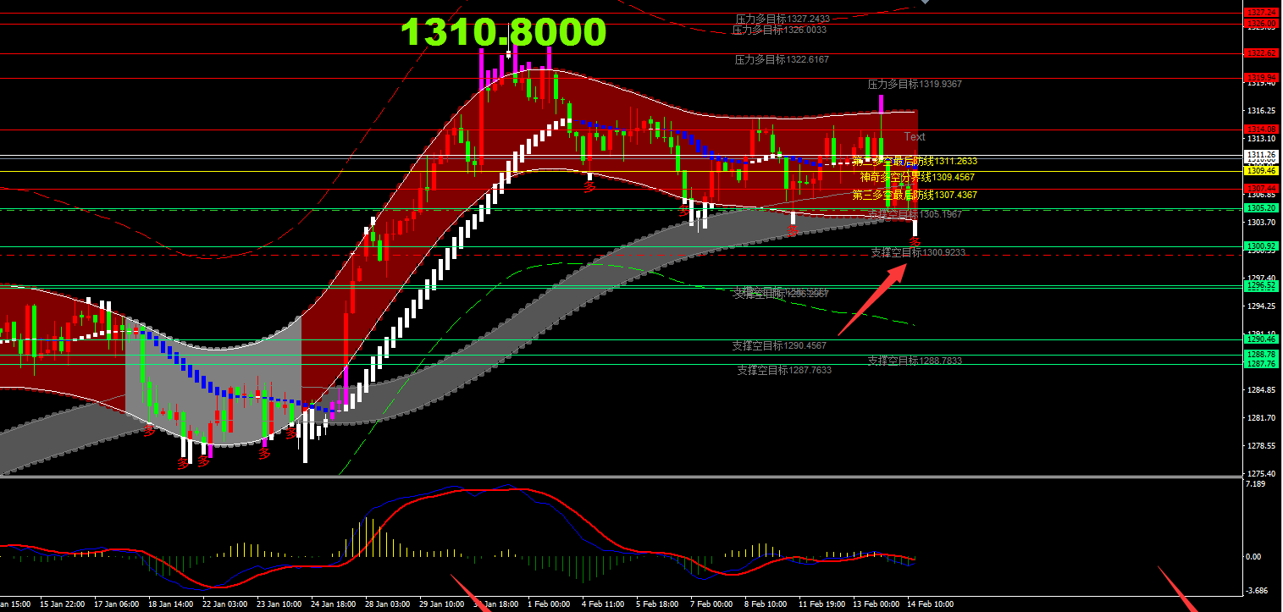Click the 13 Feb 00:00 time label
The image size is (1283, 612).
coord(877,604)
